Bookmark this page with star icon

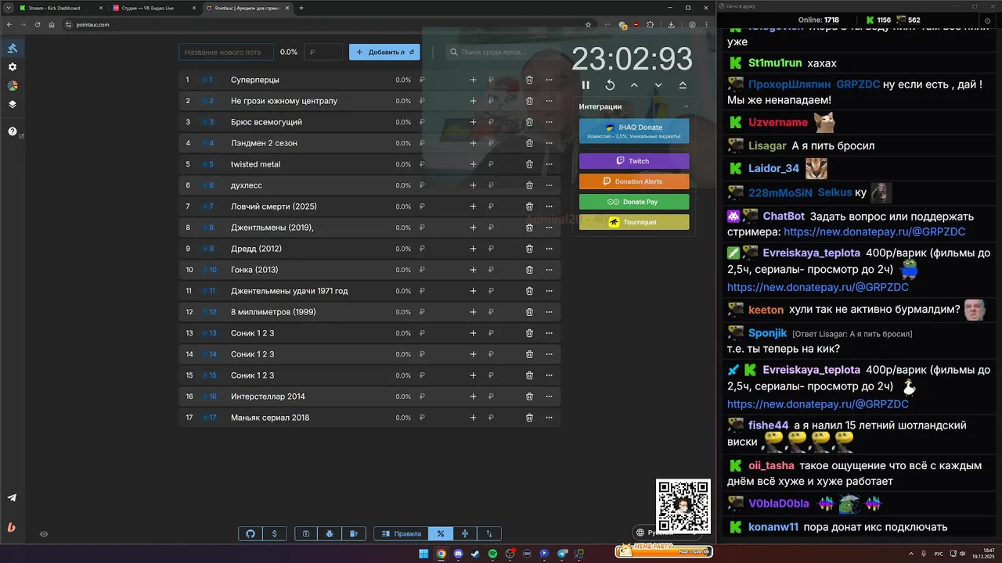tap(588, 24)
